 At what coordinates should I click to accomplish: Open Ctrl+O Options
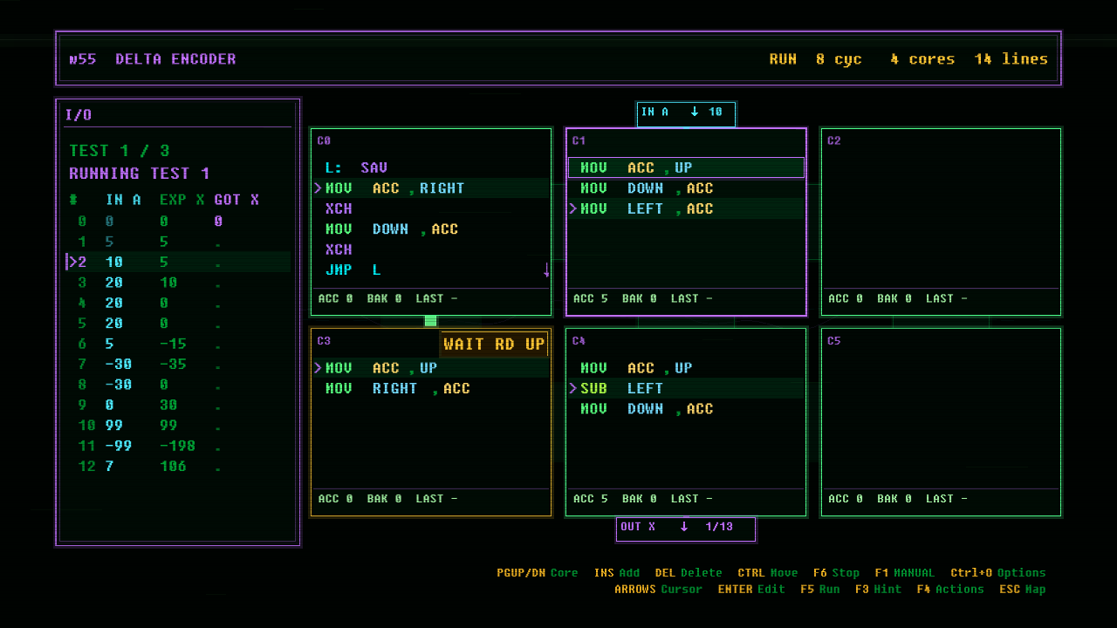coord(998,573)
